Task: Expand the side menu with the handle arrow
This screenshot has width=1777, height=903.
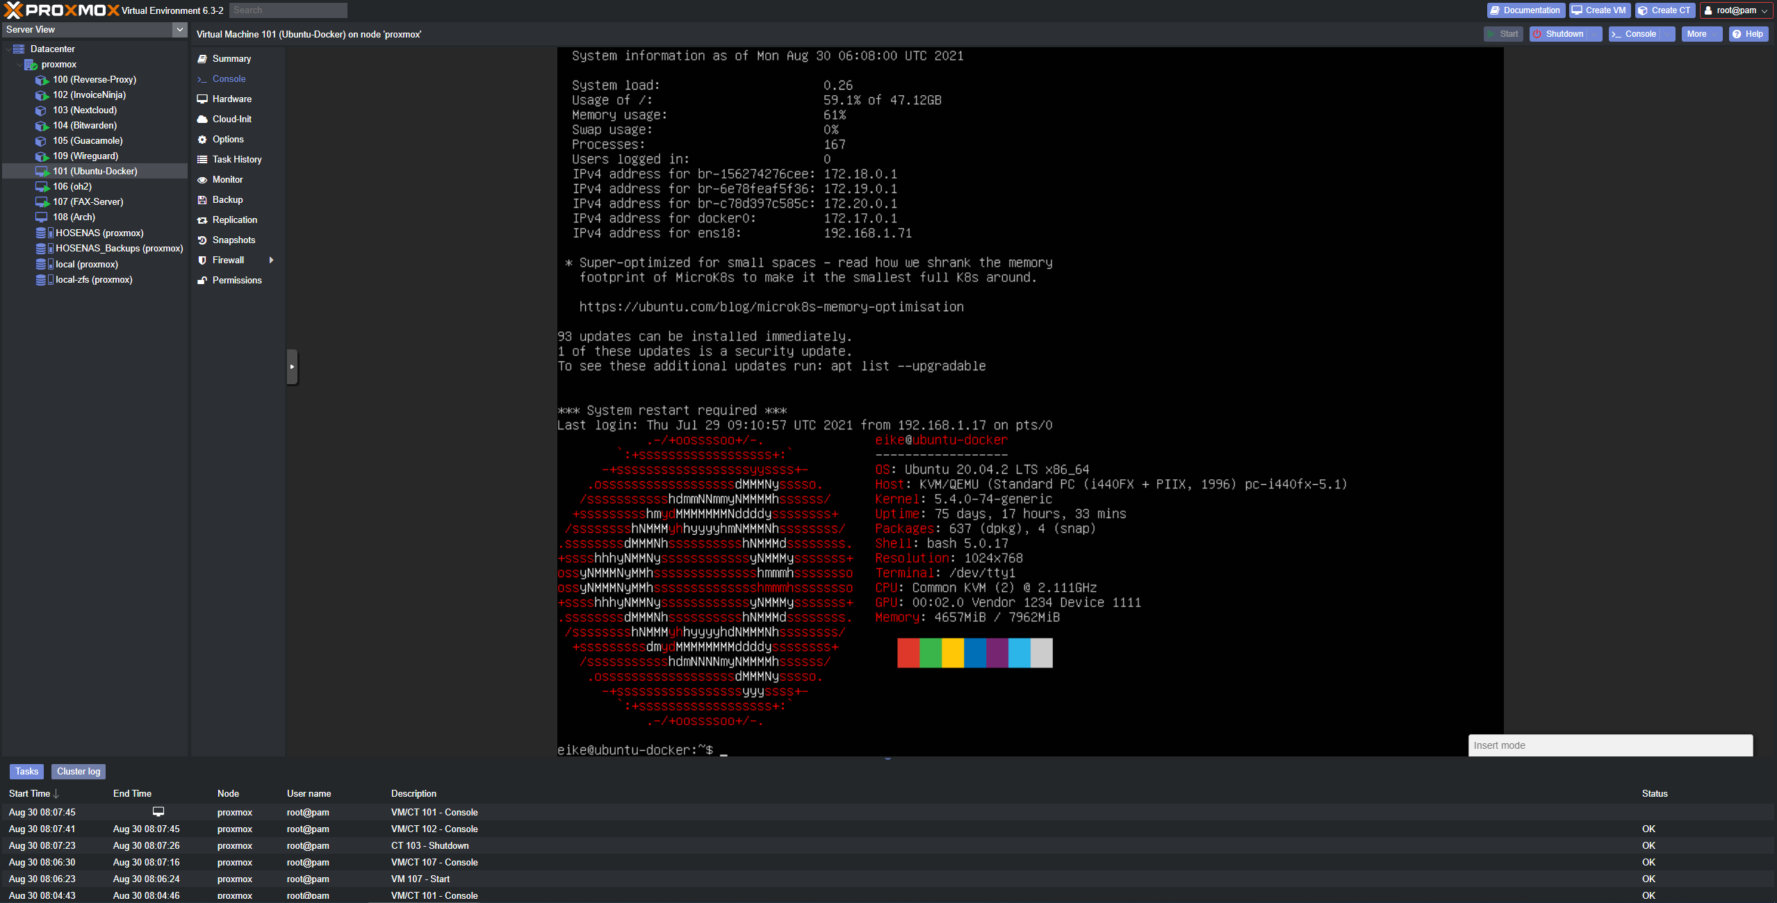Action: pos(292,366)
